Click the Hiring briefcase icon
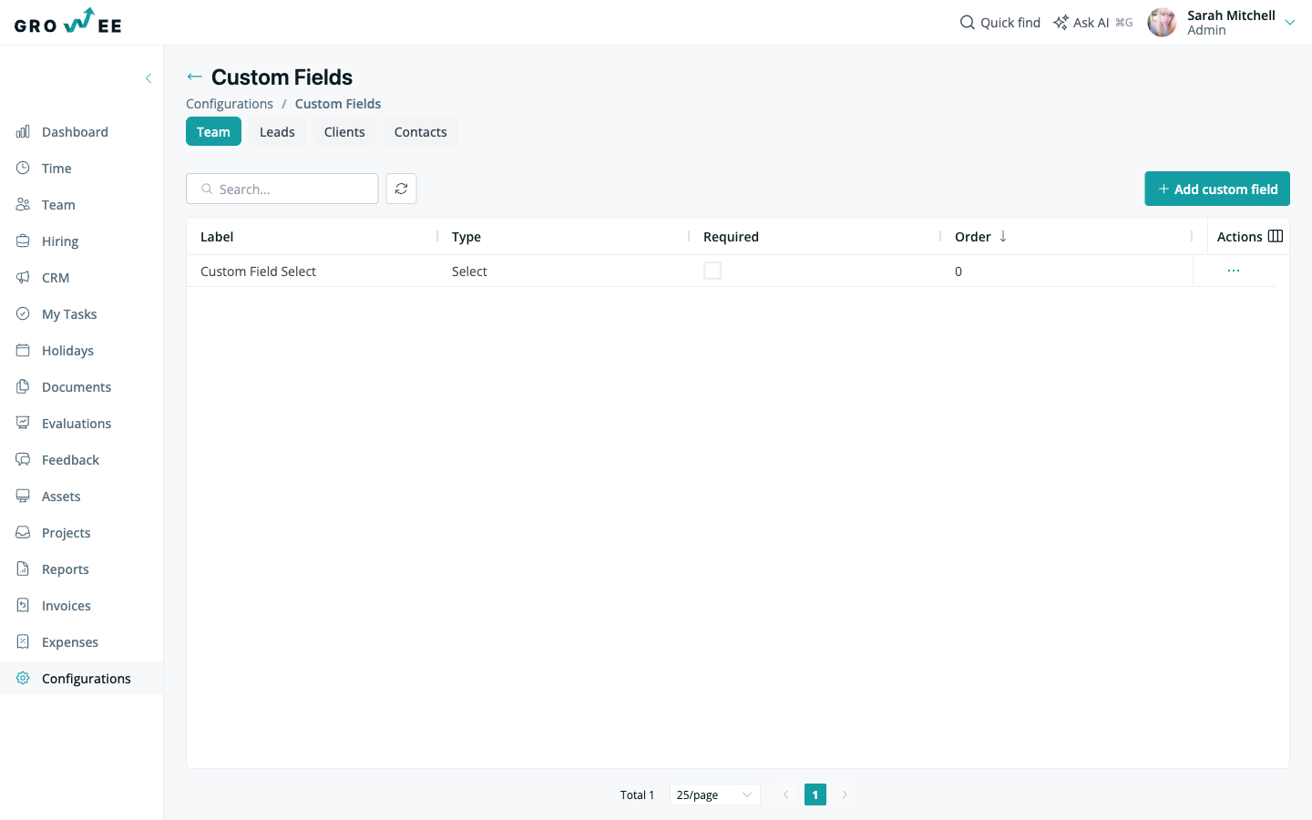This screenshot has height=820, width=1312. (x=23, y=241)
